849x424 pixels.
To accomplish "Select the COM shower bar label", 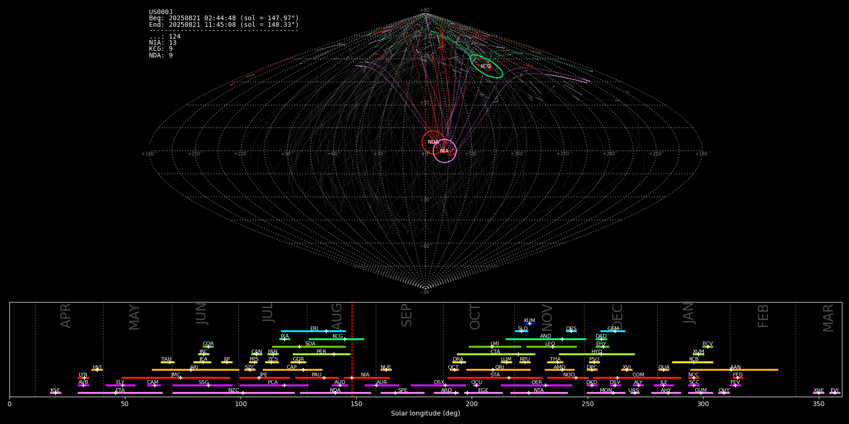I will click(x=638, y=375).
